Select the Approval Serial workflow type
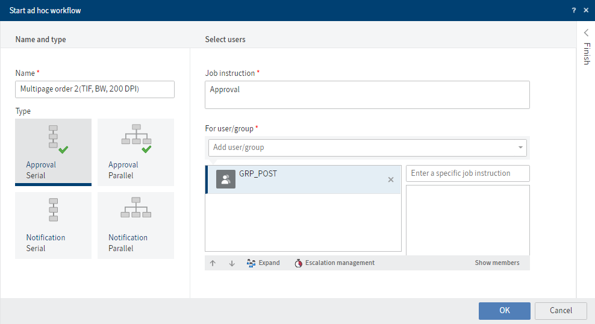Screen dimensions: 595x324 click(53, 151)
